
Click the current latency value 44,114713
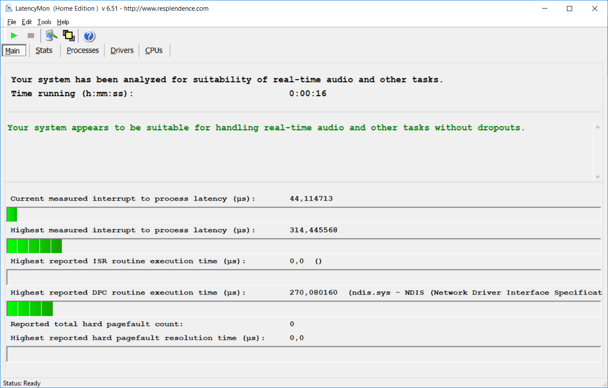click(311, 198)
